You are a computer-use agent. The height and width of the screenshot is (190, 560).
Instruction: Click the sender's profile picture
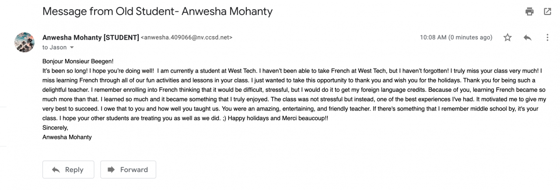click(x=24, y=42)
